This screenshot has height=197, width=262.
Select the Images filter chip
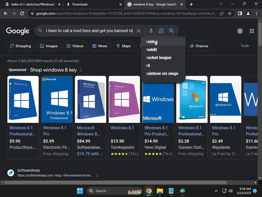point(49,46)
